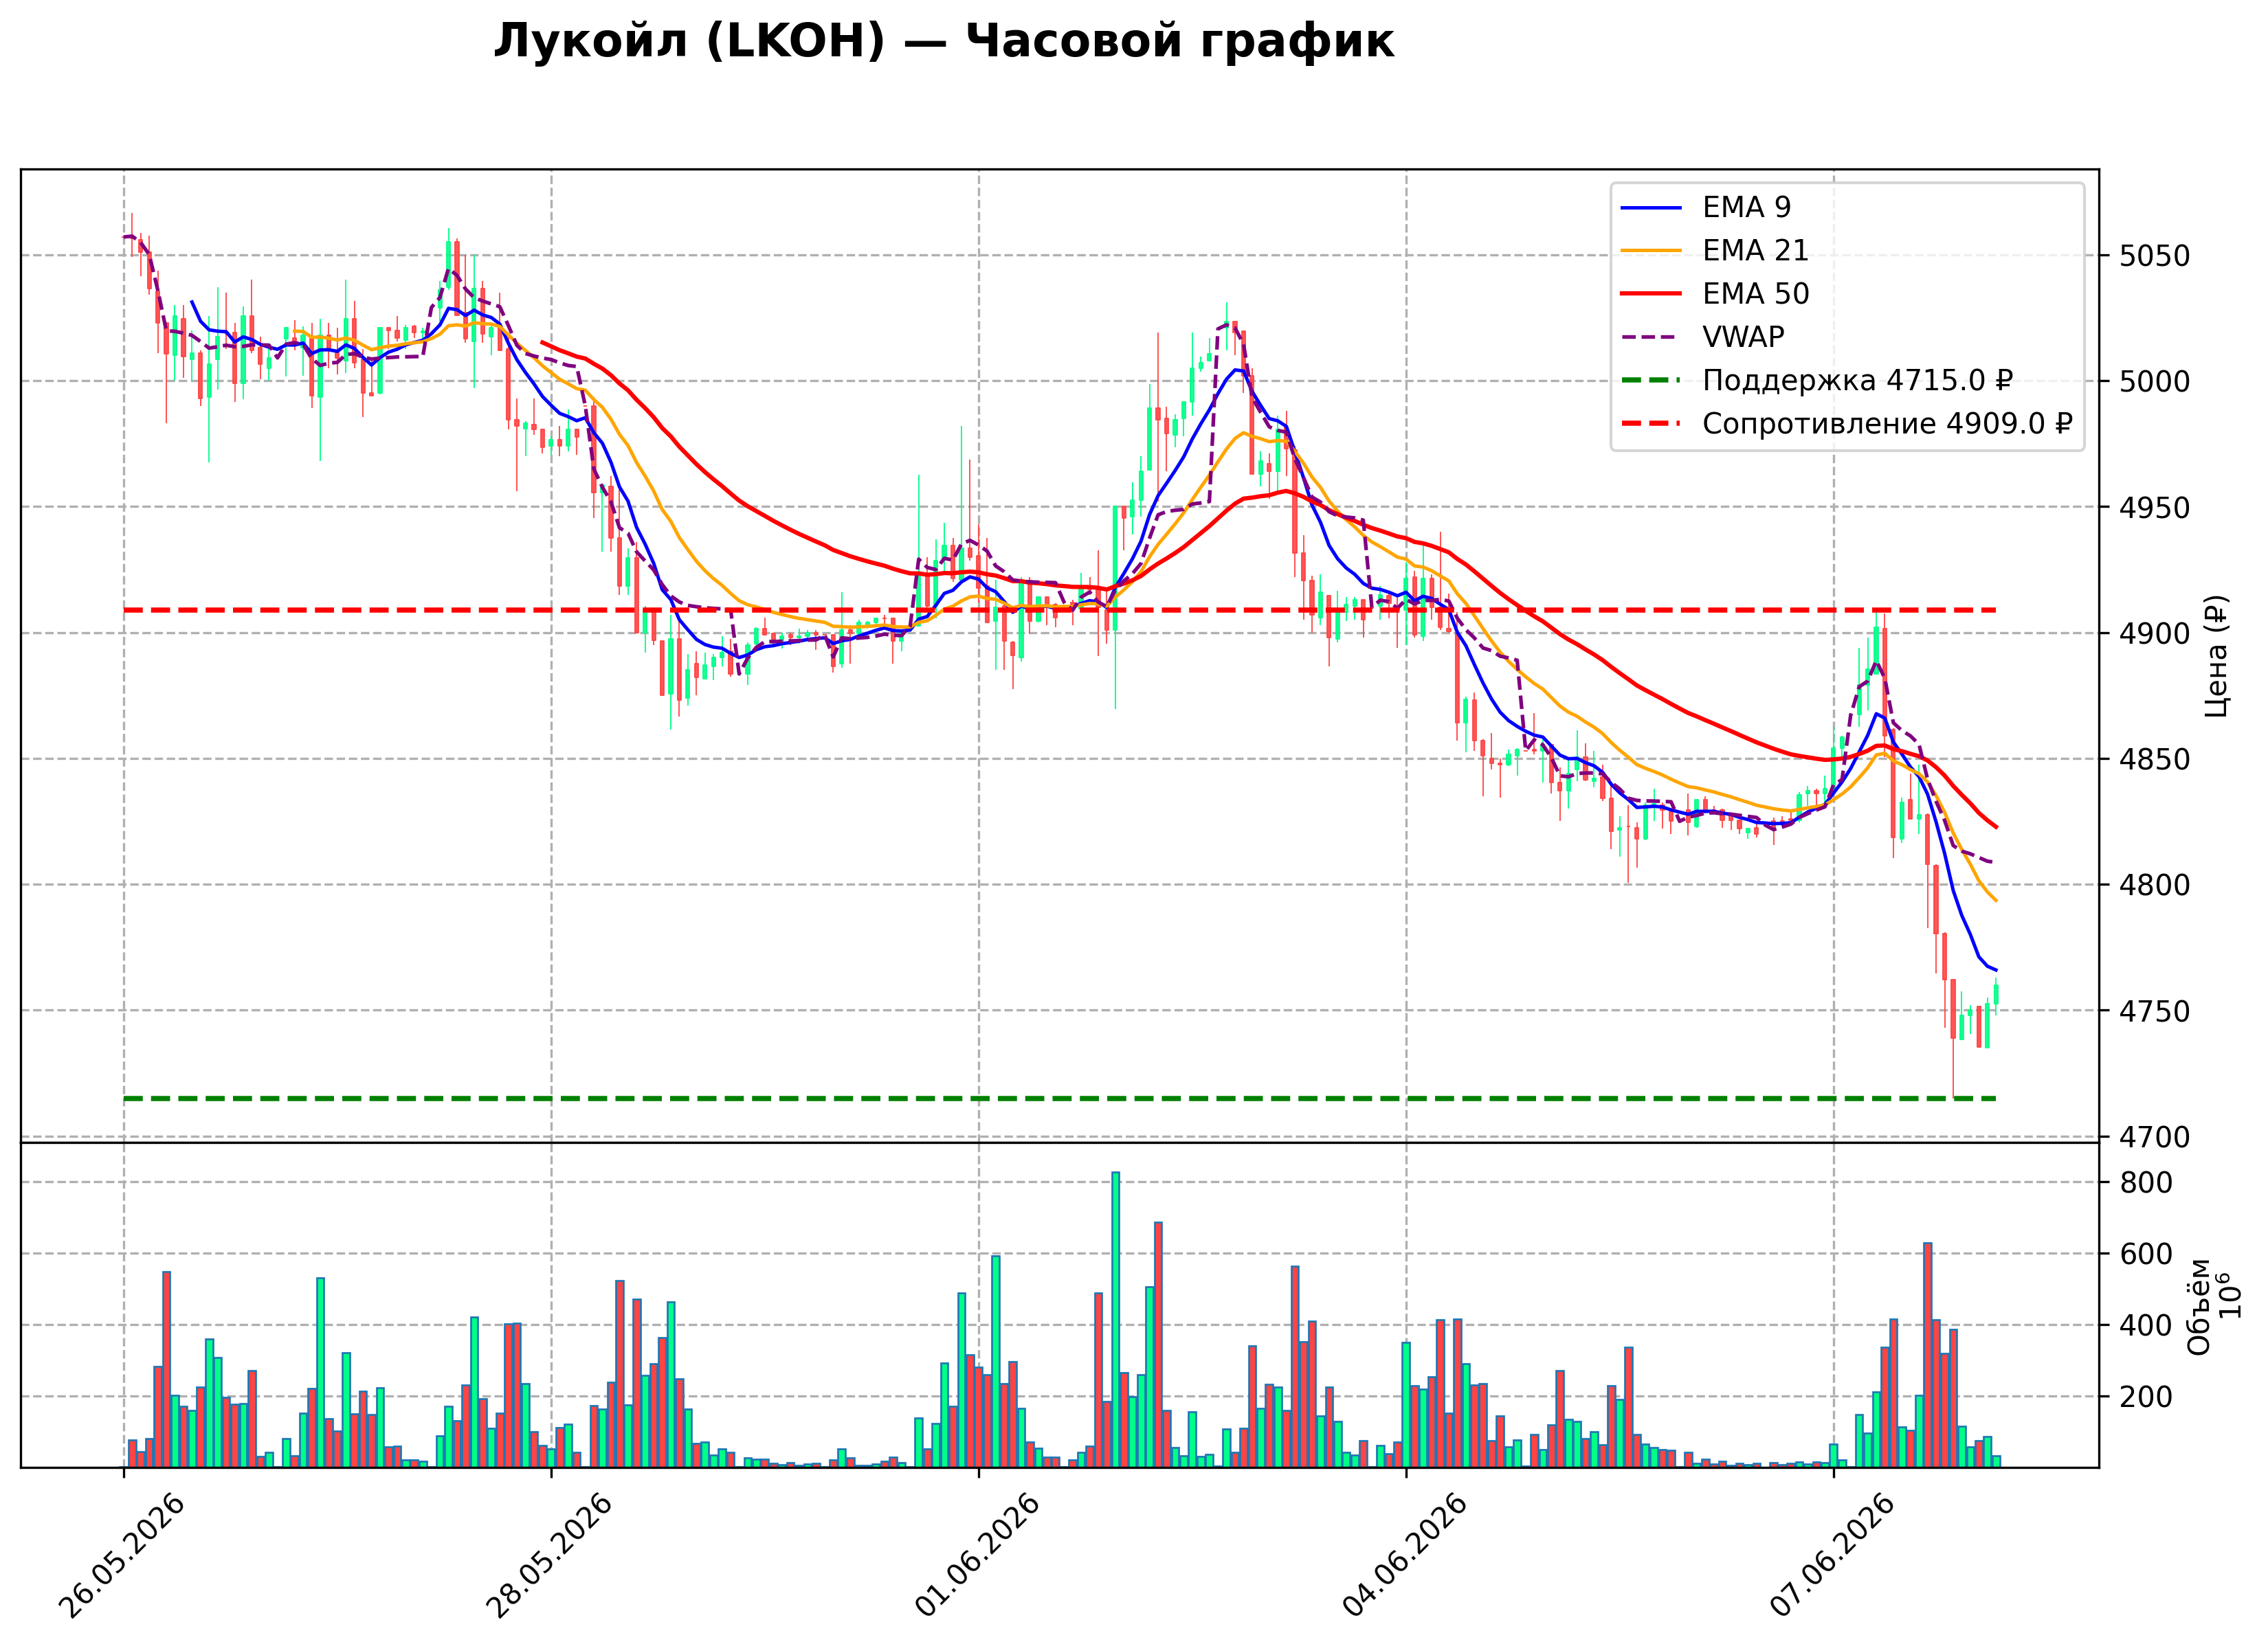Click the price axis value "5050"

(x=2154, y=256)
